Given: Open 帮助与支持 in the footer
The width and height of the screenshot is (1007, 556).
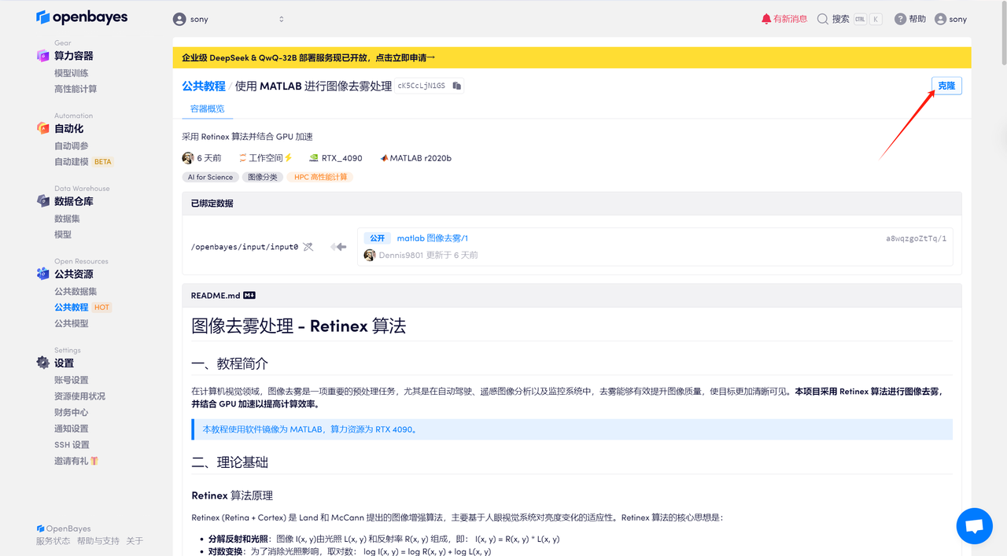Looking at the screenshot, I should coord(98,541).
